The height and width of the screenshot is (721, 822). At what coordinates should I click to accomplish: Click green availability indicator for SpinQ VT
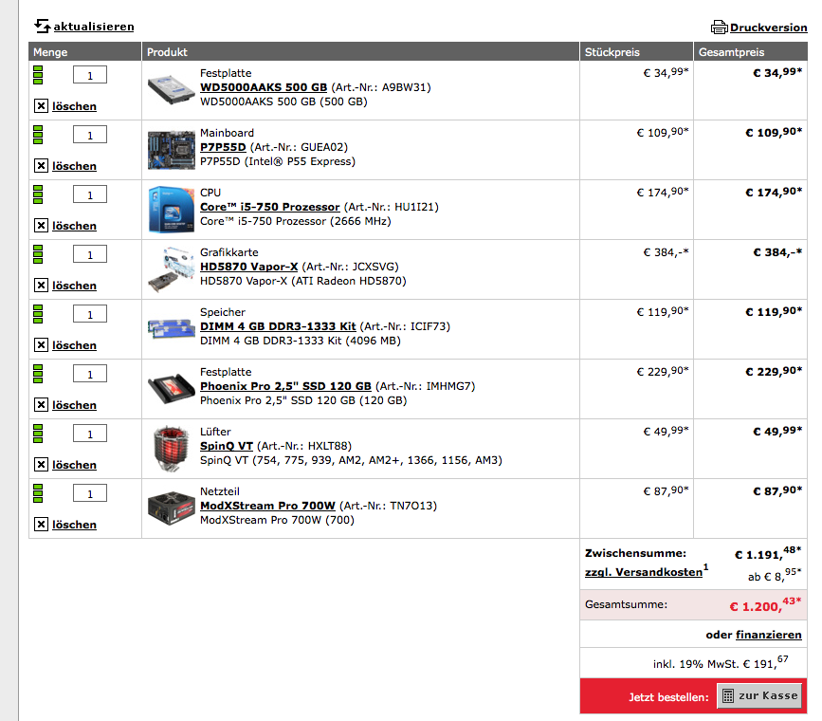tap(38, 434)
